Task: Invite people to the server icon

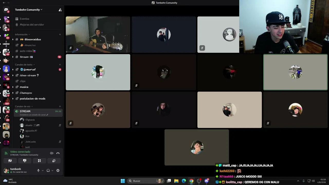Action: coord(60,10)
